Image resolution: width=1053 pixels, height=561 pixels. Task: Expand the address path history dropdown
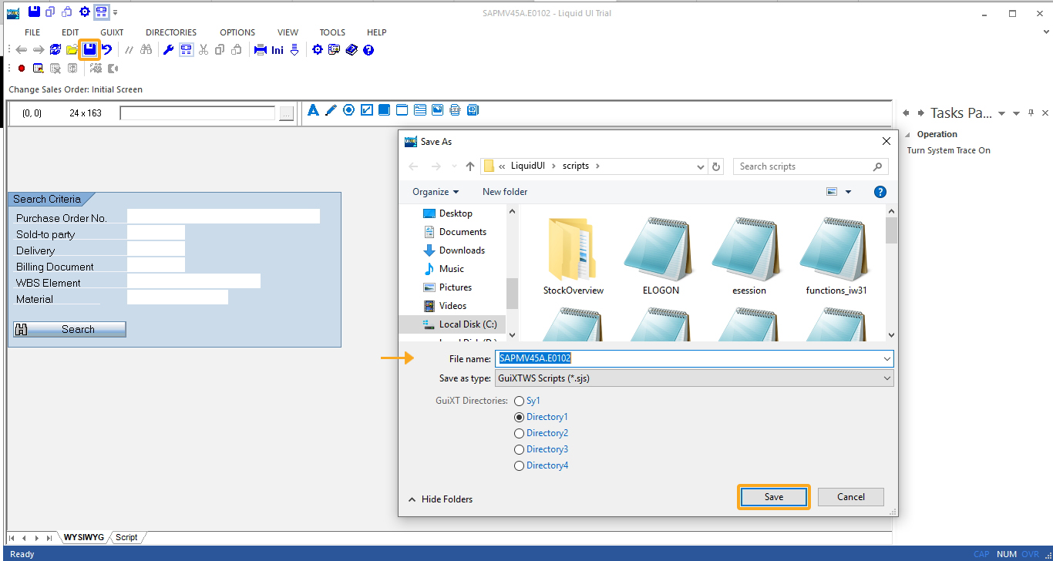(700, 166)
